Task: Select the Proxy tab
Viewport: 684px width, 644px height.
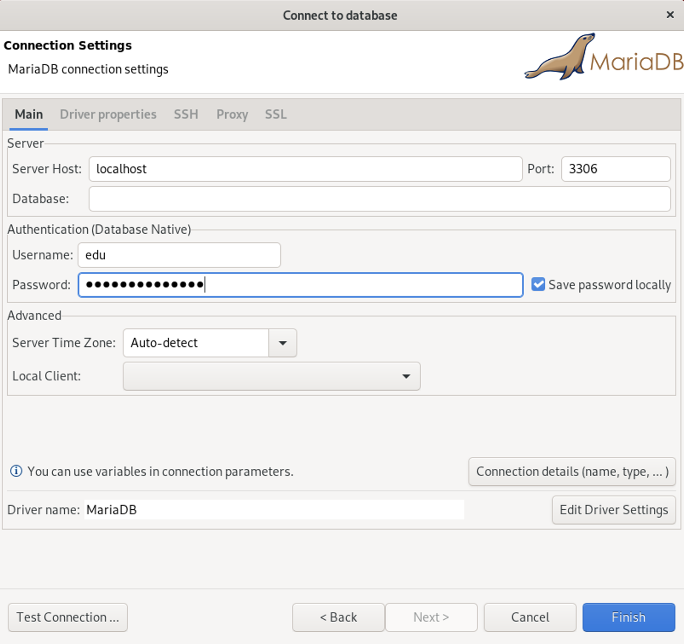Action: coord(232,114)
